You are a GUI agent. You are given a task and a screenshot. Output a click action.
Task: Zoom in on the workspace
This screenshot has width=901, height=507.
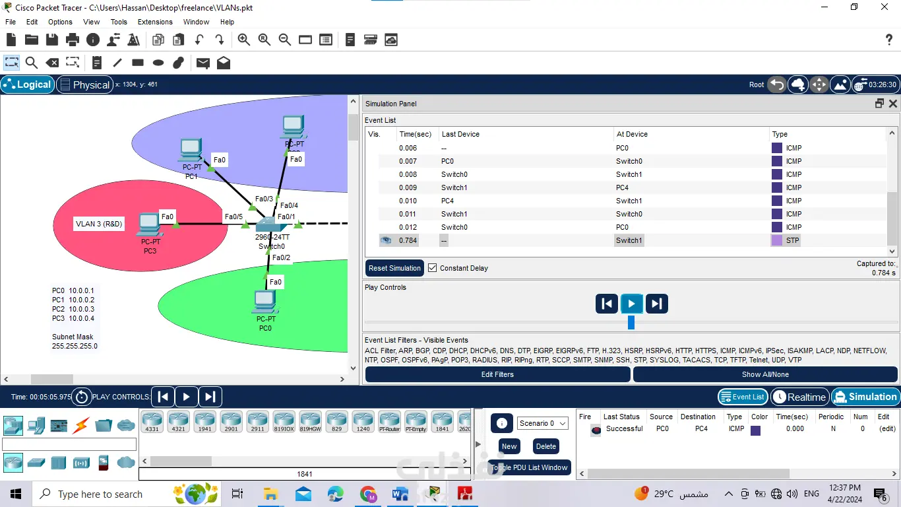click(244, 40)
